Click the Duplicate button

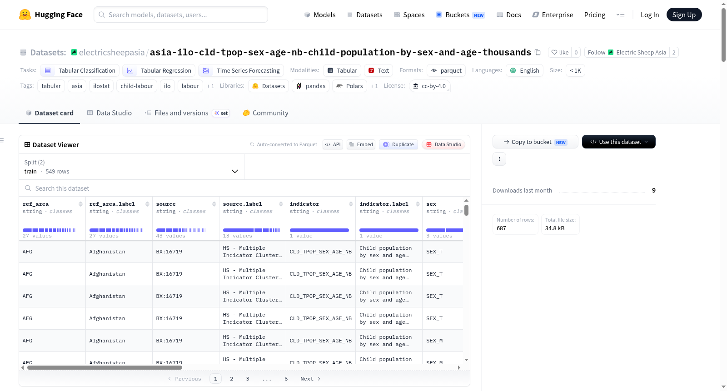pyautogui.click(x=398, y=144)
